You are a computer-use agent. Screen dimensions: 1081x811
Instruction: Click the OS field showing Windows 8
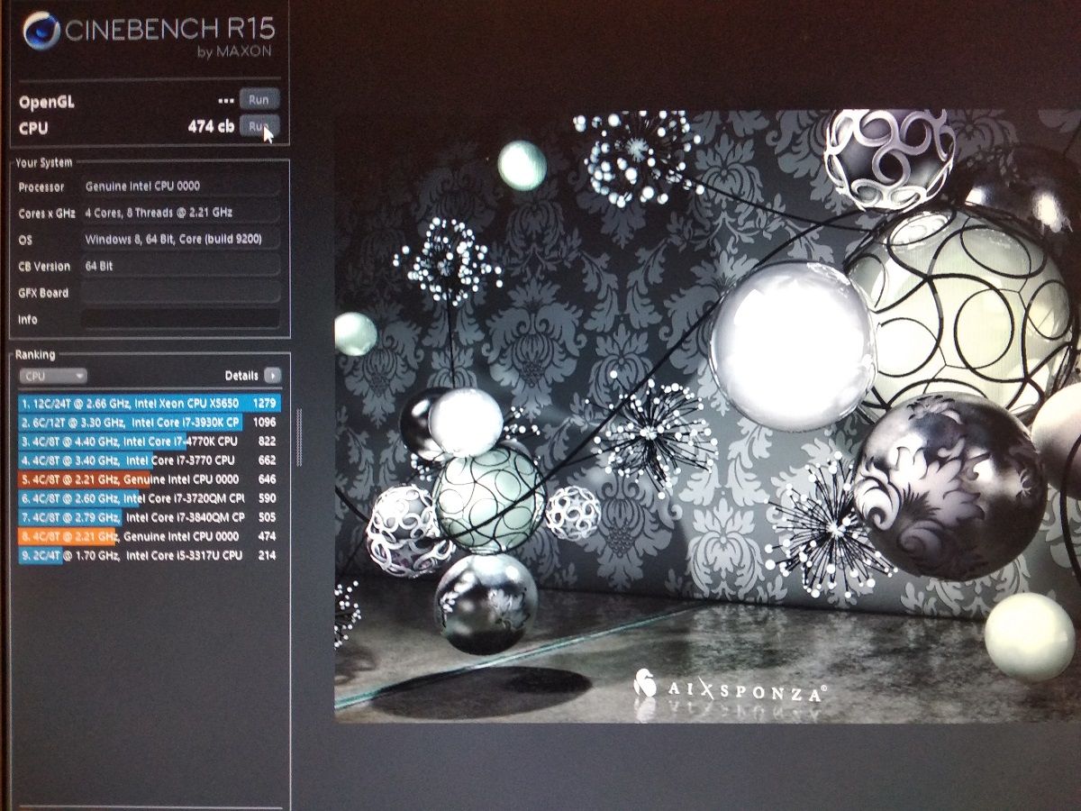[x=180, y=240]
